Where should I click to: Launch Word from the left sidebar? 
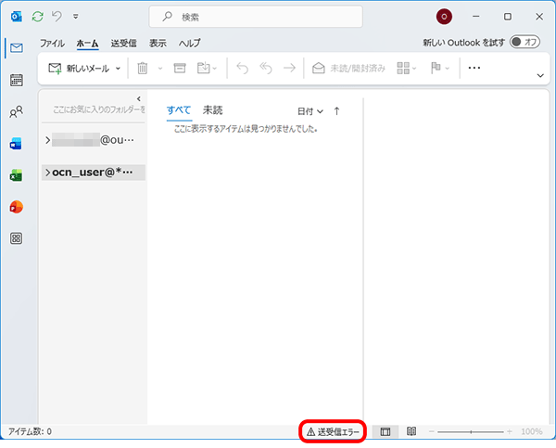(x=16, y=144)
